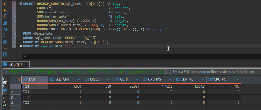Screen dimensions: 261x110
Task: Select the ELA_MS column header
Action: coord(190,80)
